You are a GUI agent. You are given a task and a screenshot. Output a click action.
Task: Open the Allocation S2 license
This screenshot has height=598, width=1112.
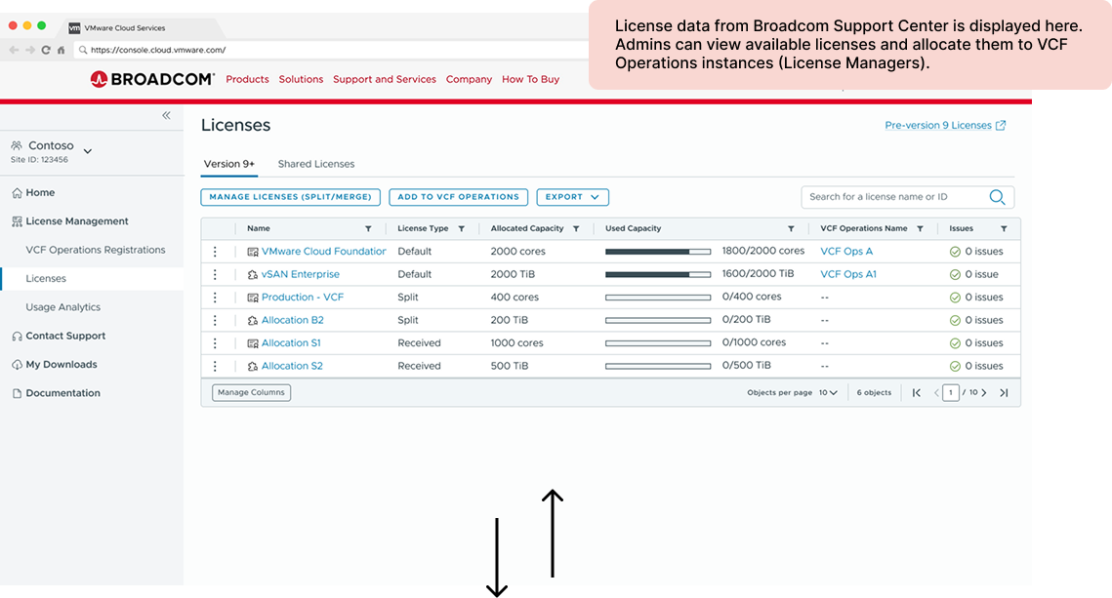click(x=292, y=366)
